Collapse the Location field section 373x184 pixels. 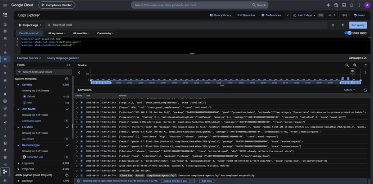pos(19,127)
